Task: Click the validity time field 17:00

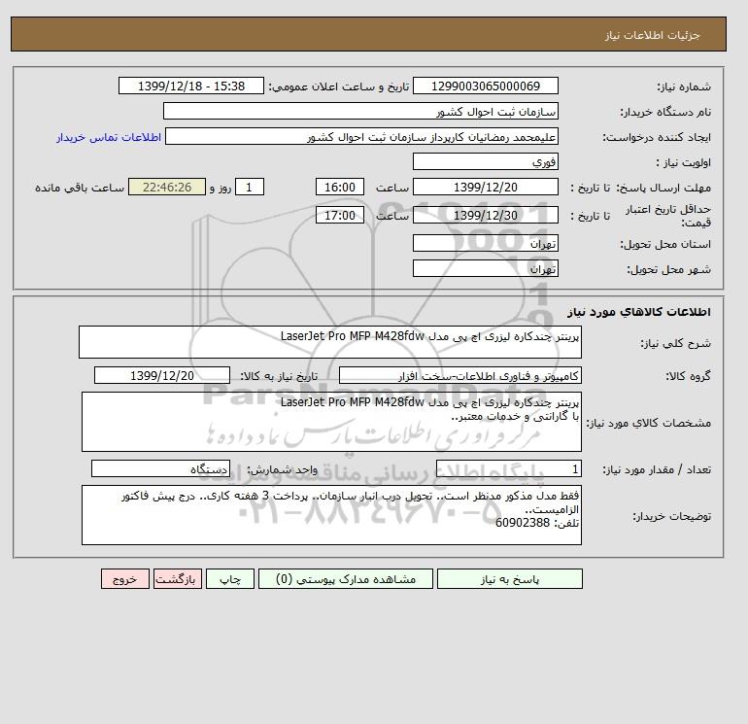Action: click(340, 215)
